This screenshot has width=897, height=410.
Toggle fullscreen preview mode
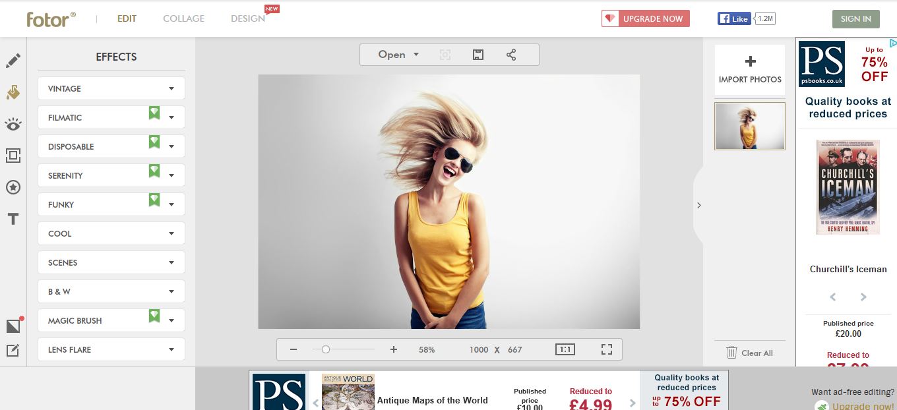[x=606, y=349]
